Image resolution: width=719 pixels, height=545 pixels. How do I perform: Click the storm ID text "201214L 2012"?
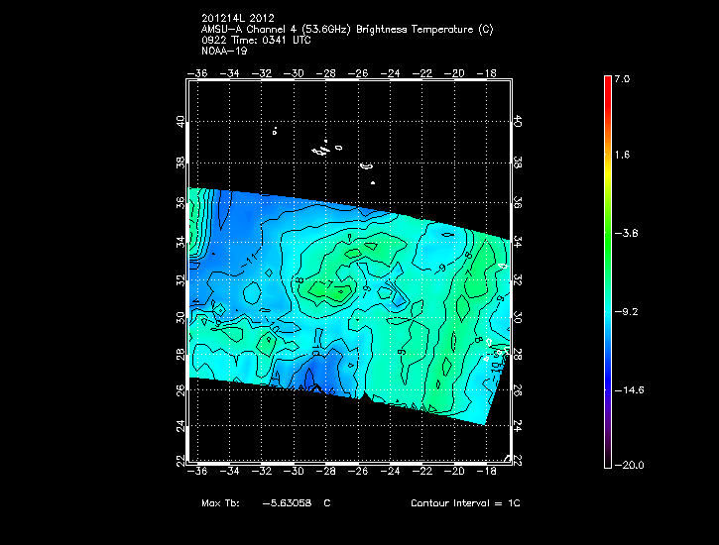[238, 18]
